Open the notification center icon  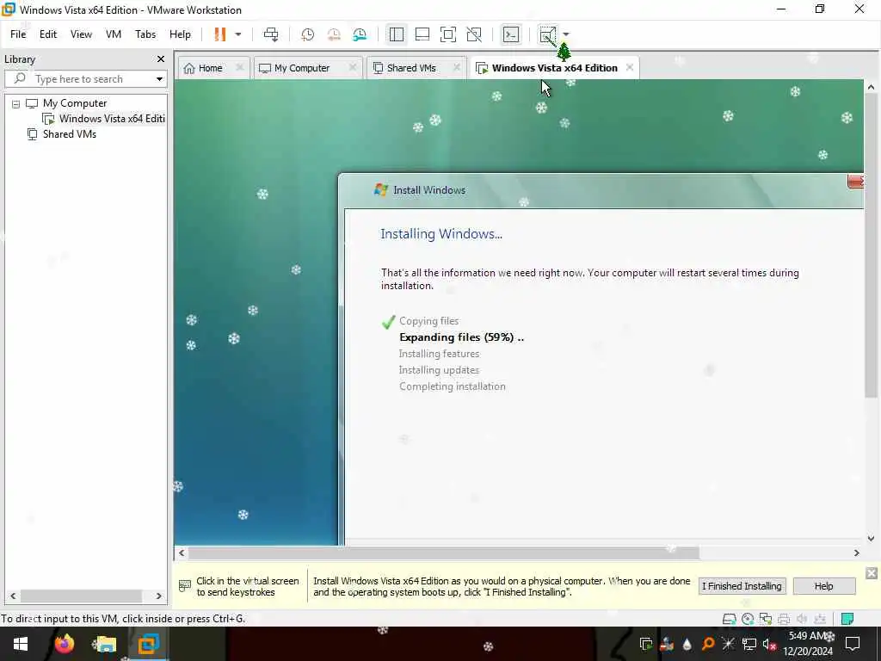coord(853,644)
